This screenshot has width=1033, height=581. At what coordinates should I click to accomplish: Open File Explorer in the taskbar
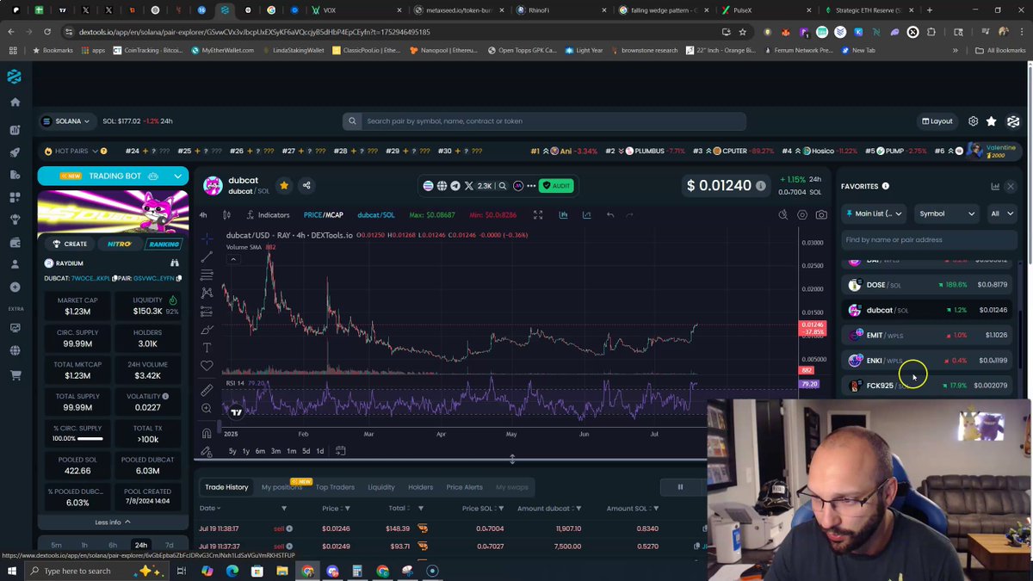tap(282, 571)
